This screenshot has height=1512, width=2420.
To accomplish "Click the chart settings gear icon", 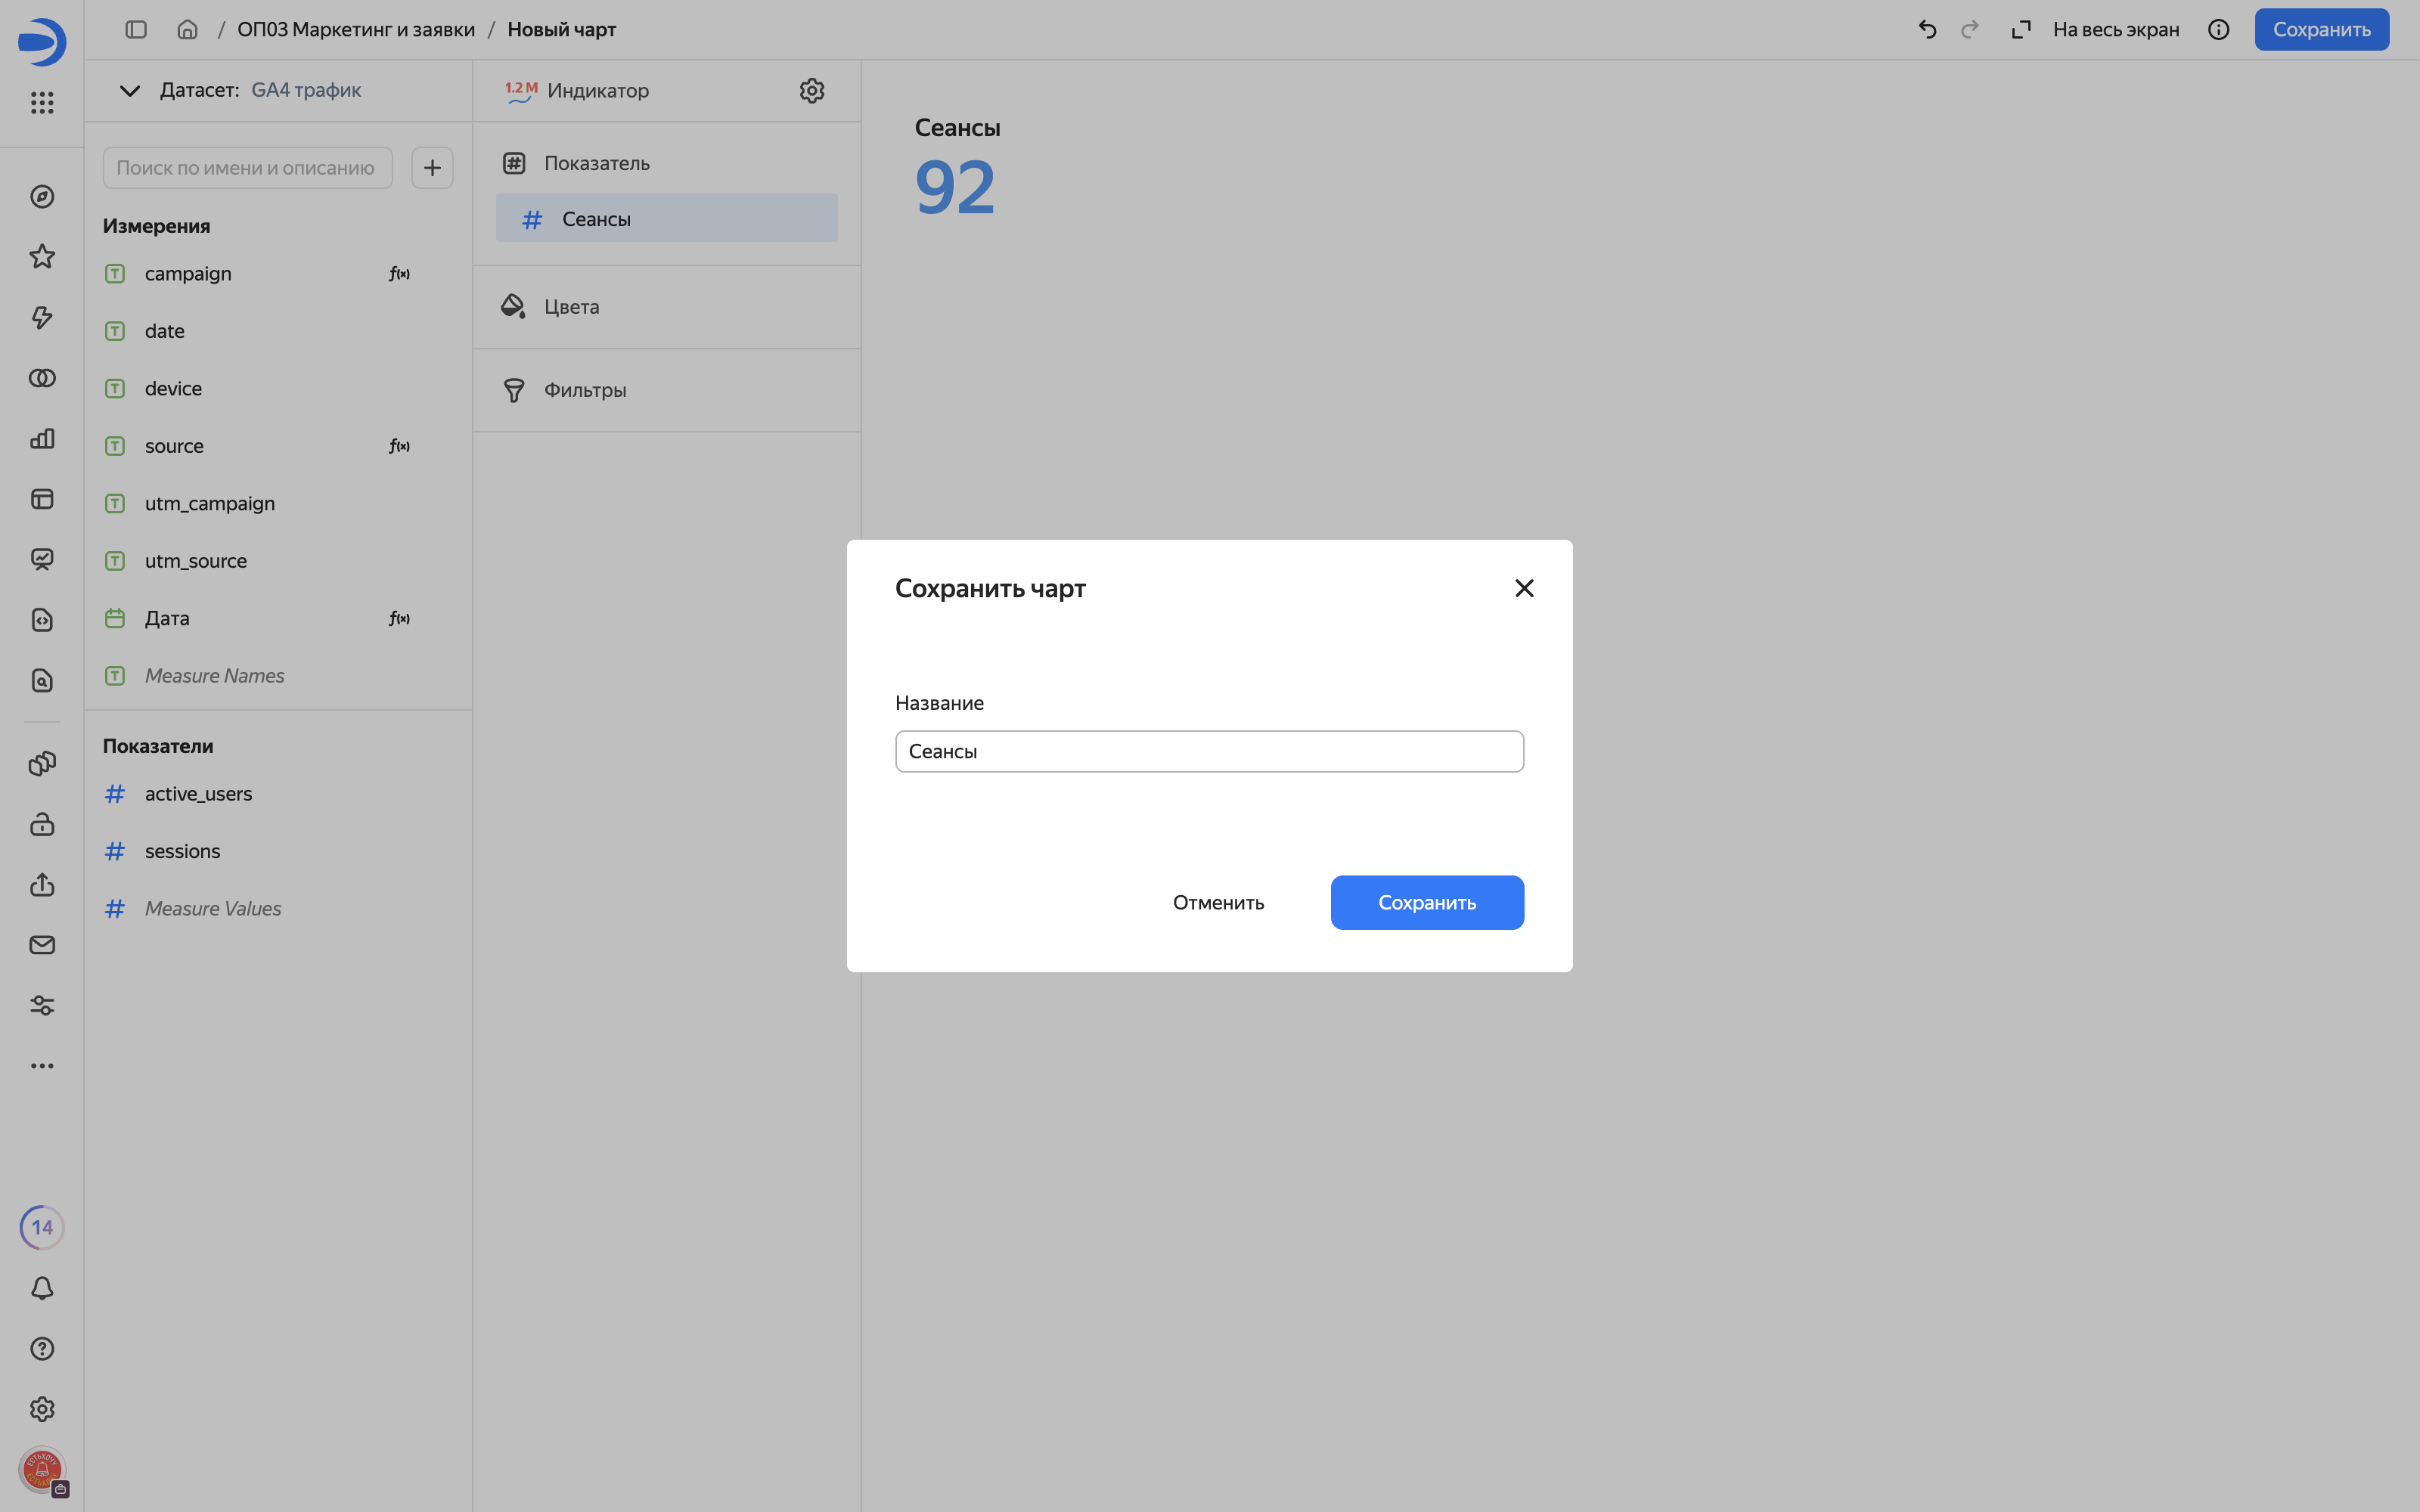I will click(x=811, y=91).
